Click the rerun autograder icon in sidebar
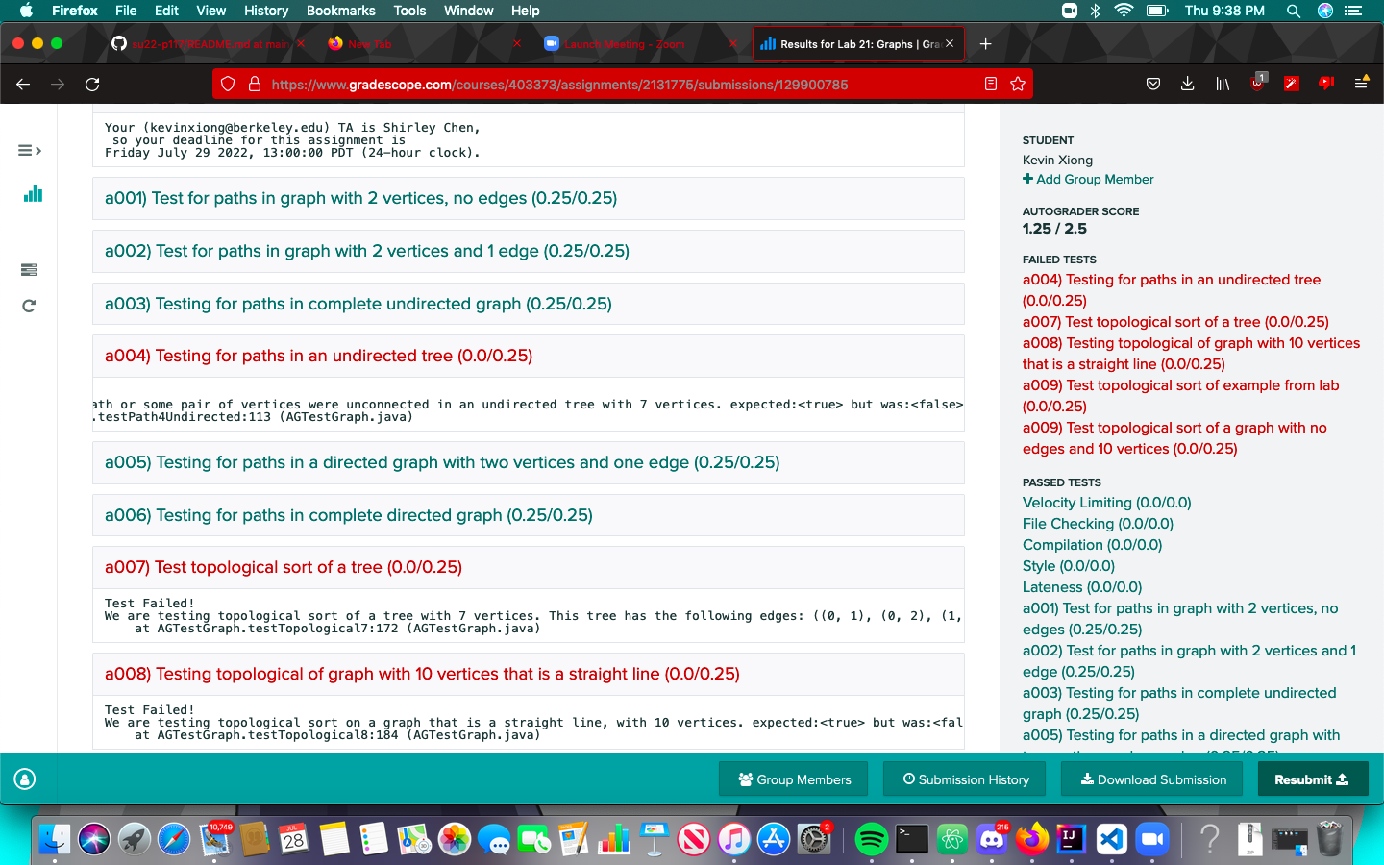Screen dimensions: 1384x865 pyautogui.click(x=29, y=306)
